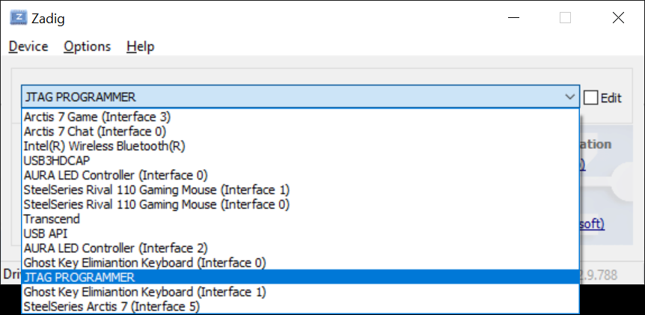
Task: Open the Help menu
Action: [140, 46]
